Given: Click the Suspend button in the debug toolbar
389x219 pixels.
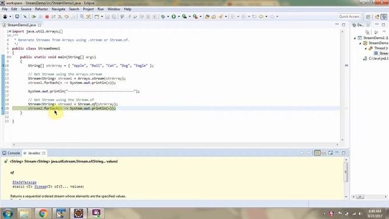Looking at the screenshot, I should 41,16.
